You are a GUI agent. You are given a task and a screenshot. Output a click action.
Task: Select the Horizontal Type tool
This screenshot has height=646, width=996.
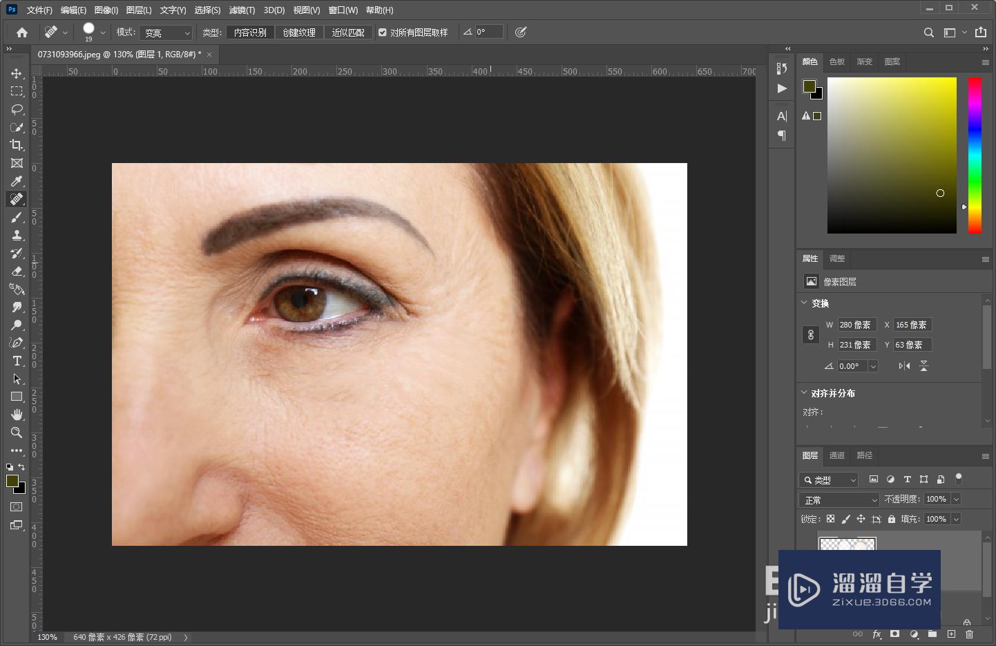click(x=17, y=361)
